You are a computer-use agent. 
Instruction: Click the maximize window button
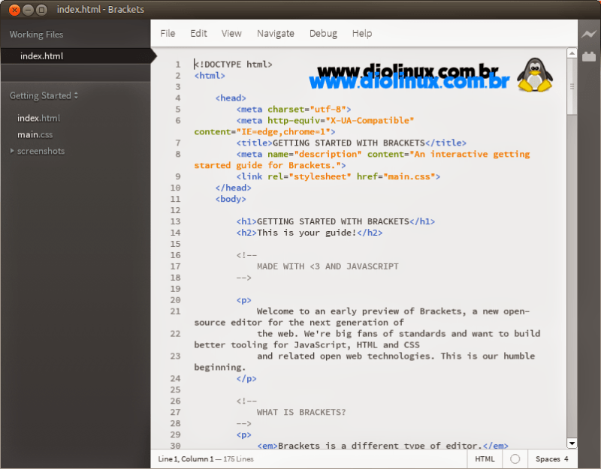pyautogui.click(x=42, y=11)
